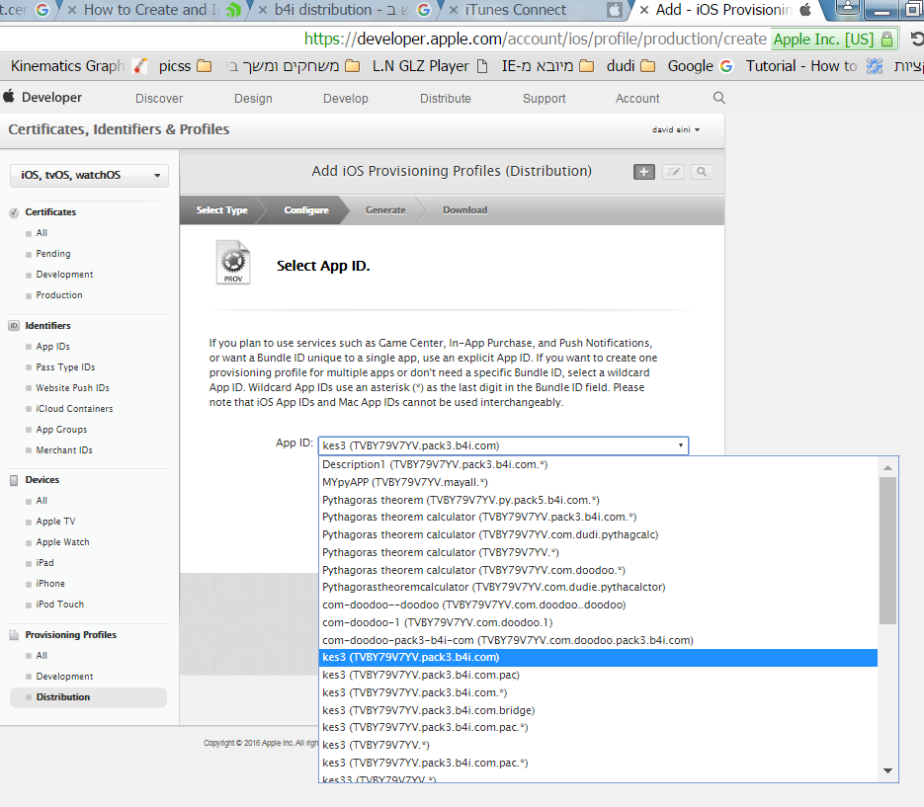Open Apple TV devices list
The width and height of the screenshot is (924, 807).
55,522
